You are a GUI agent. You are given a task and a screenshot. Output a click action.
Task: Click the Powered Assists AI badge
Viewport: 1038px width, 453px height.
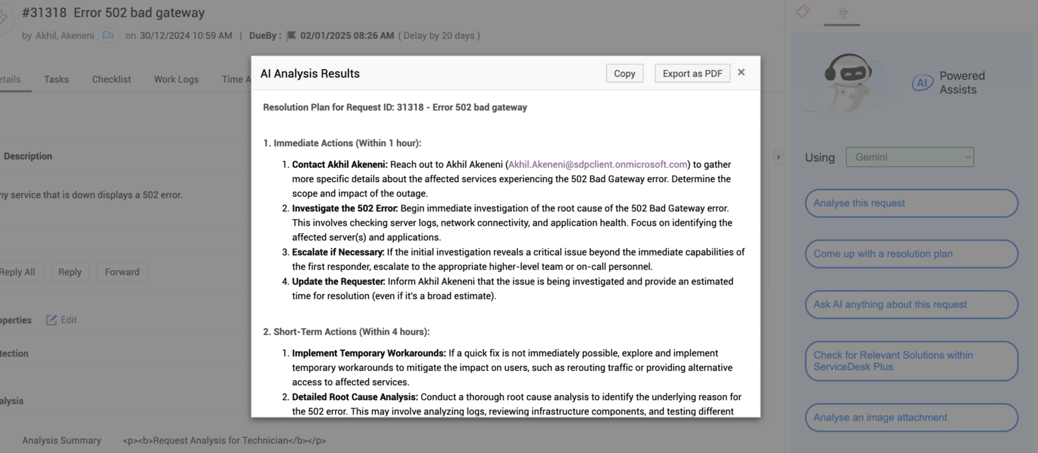pyautogui.click(x=922, y=83)
